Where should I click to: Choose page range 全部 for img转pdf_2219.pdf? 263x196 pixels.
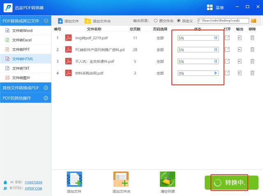(x=160, y=38)
